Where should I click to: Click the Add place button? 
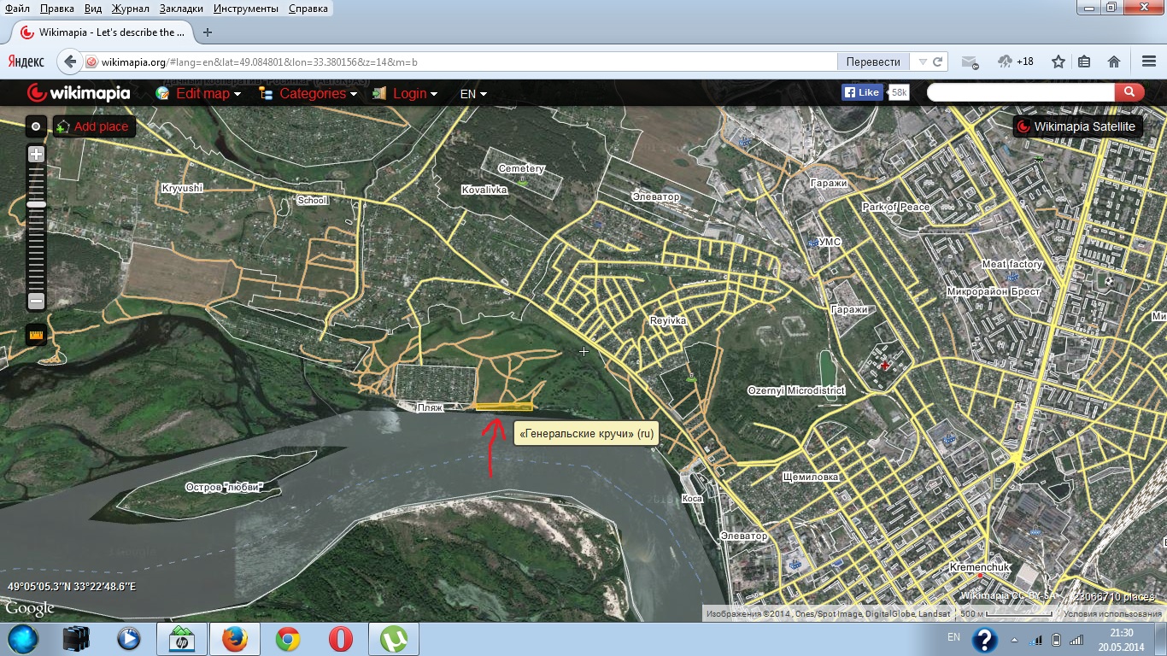pyautogui.click(x=92, y=126)
